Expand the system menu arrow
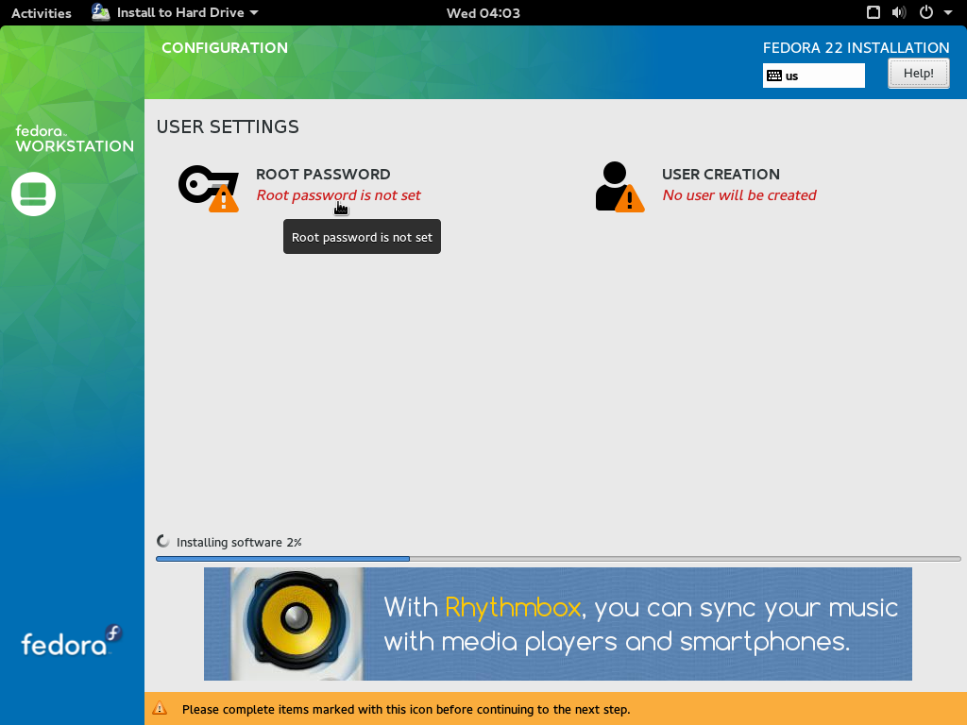Image resolution: width=967 pixels, height=725 pixels. [x=948, y=12]
